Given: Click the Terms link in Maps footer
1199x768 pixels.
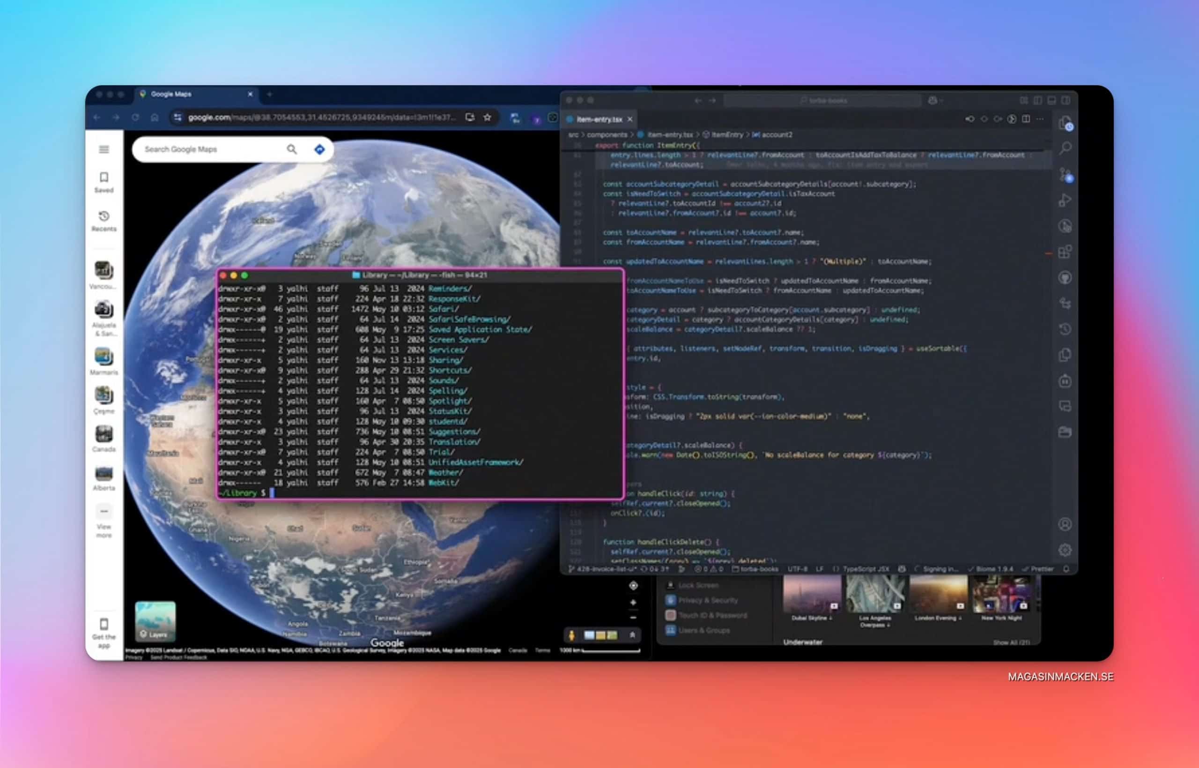Looking at the screenshot, I should [542, 650].
